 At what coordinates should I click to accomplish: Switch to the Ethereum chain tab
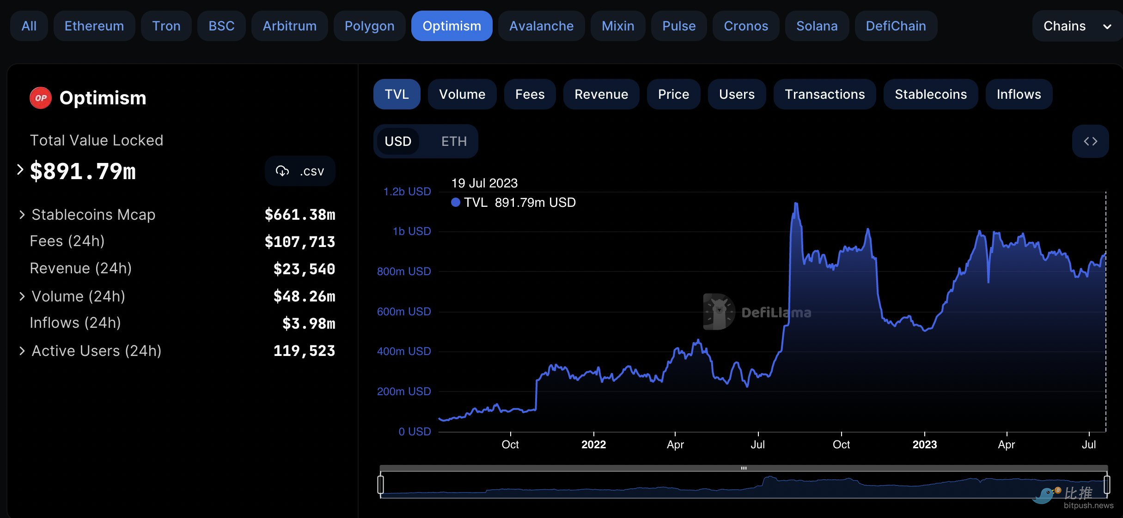click(94, 26)
